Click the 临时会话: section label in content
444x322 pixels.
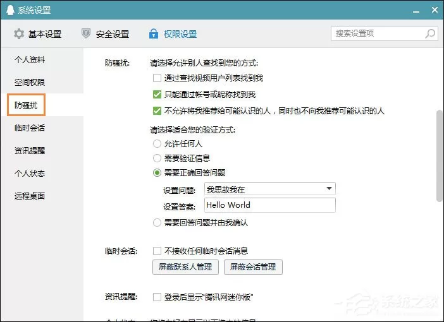121,251
